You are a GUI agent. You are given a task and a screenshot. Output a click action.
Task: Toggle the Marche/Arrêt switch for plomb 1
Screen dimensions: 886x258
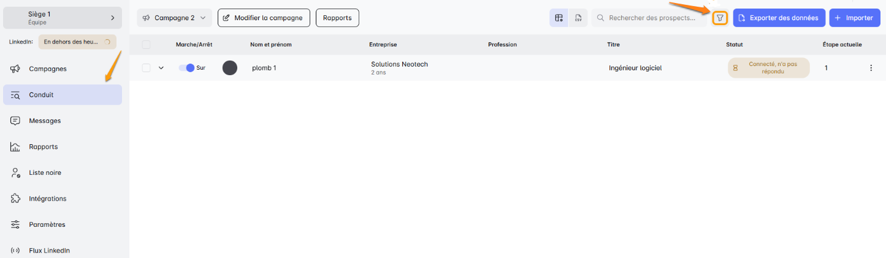click(186, 68)
